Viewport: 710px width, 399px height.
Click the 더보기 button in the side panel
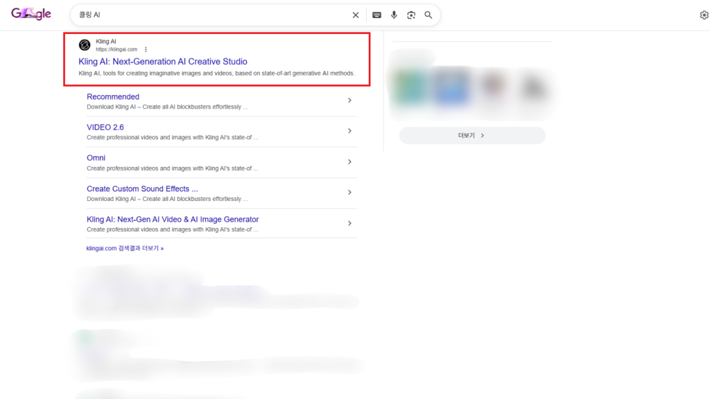coord(472,136)
